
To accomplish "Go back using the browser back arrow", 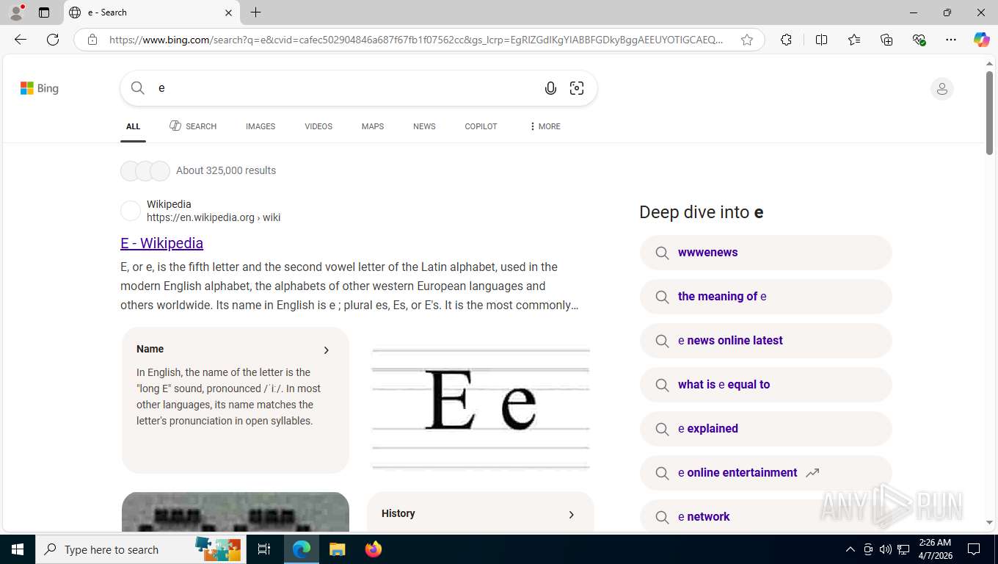I will point(21,40).
